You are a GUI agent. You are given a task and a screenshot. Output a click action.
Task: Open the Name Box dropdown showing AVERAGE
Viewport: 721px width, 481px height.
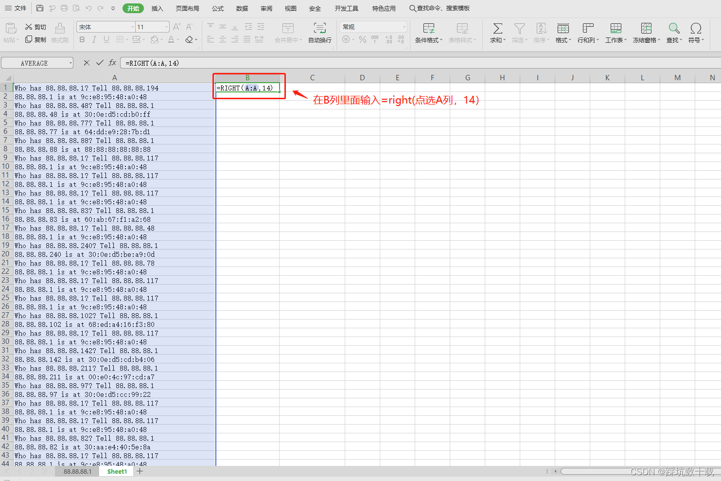pos(70,63)
